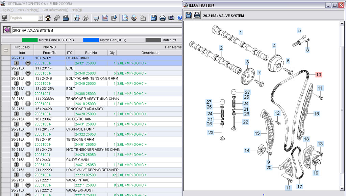Image resolution: width=346 pixels, height=196 pixels.
Task: Open the Part Information menu
Action: click(56, 10)
